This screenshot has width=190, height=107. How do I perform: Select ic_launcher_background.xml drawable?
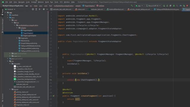(x=26, y=79)
